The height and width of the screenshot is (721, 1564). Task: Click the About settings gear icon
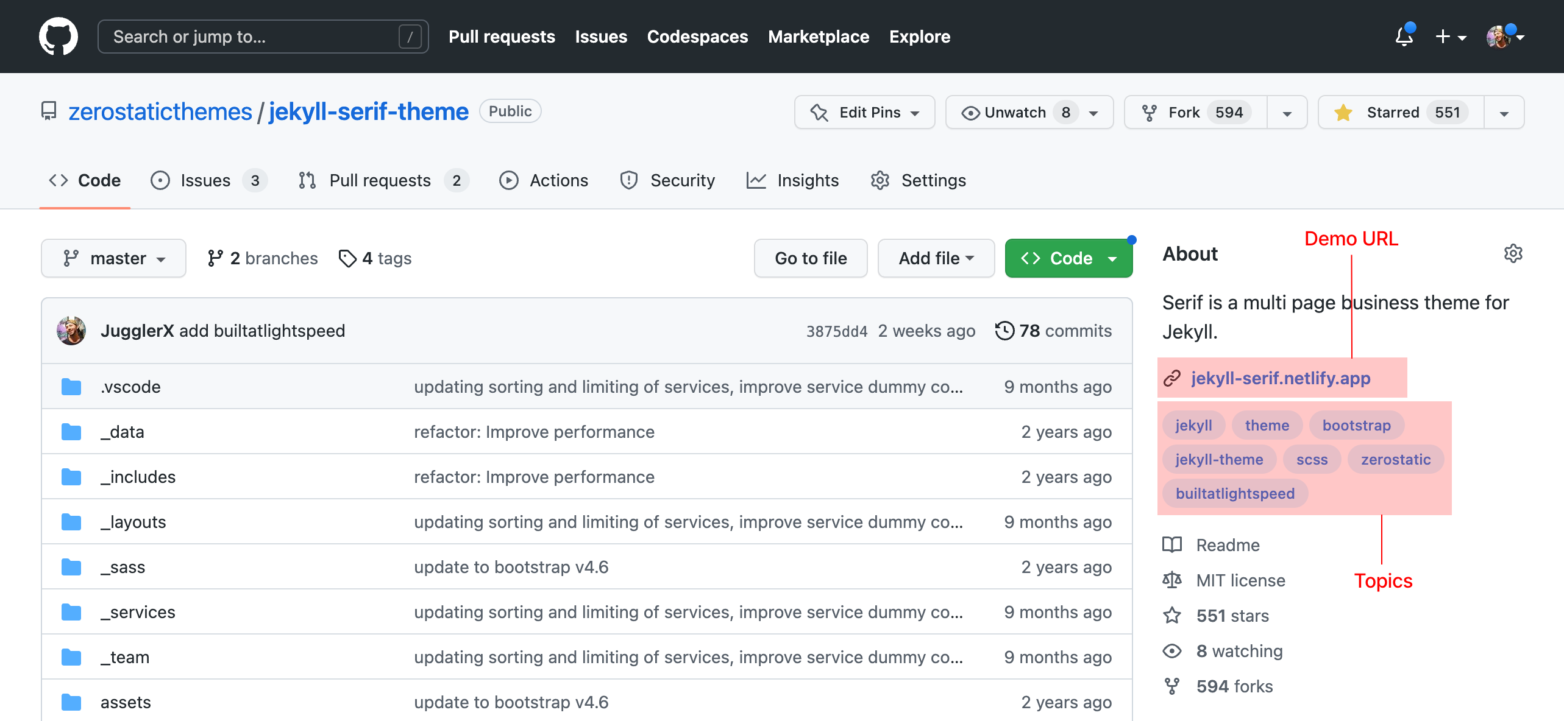click(1513, 253)
